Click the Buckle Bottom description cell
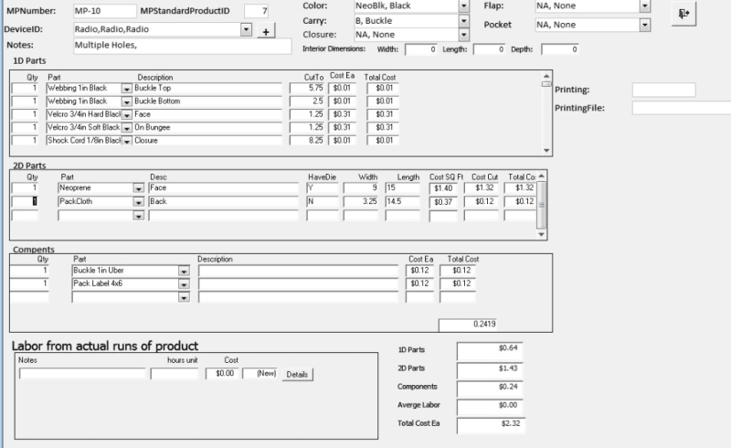Screen dimensions: 731x448 207,101
